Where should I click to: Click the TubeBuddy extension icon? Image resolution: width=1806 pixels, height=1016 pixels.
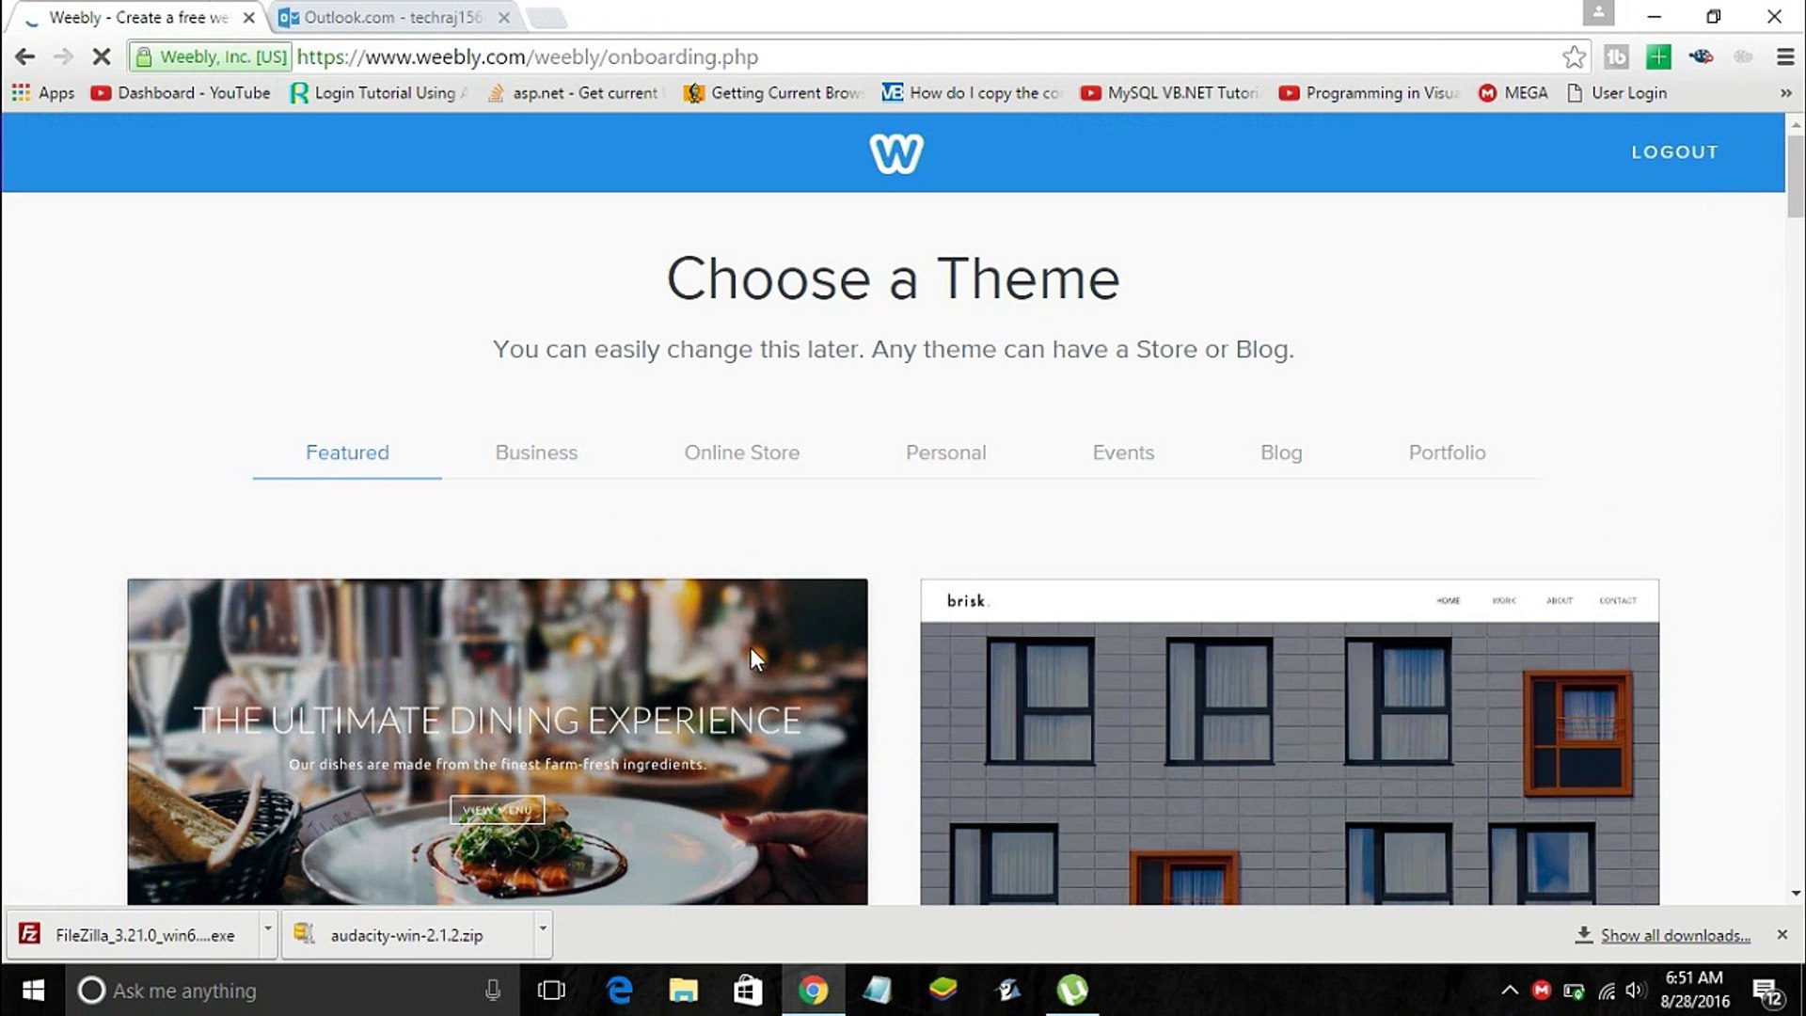click(x=1616, y=56)
